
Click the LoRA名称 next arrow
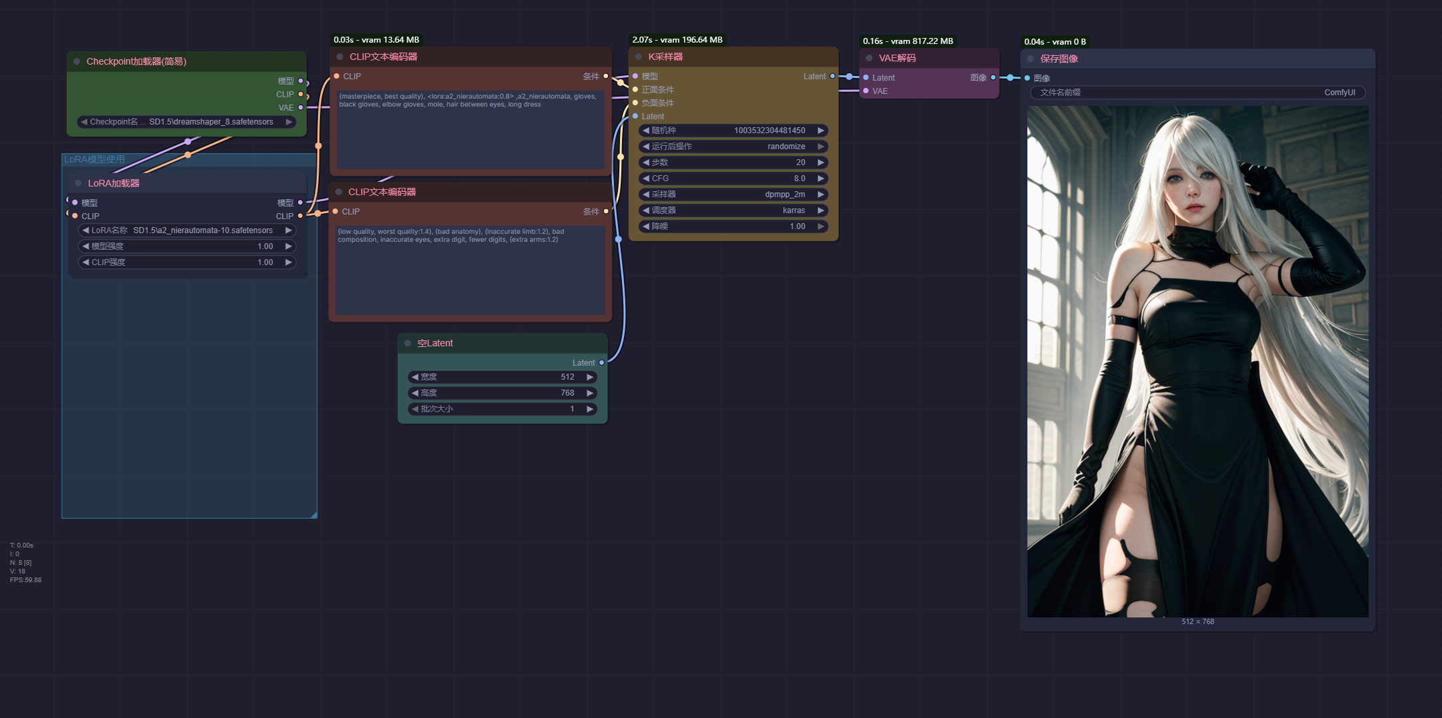pyautogui.click(x=288, y=230)
